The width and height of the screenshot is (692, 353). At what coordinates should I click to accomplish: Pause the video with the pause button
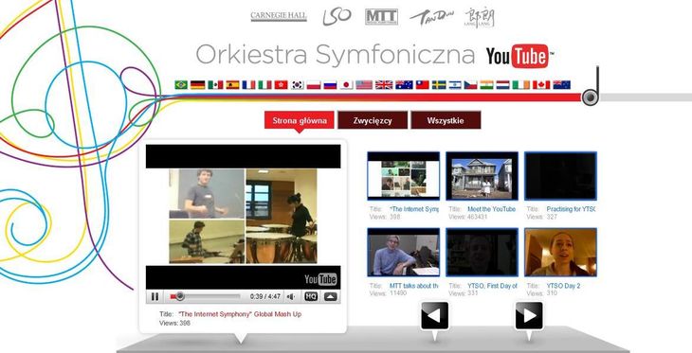[155, 296]
